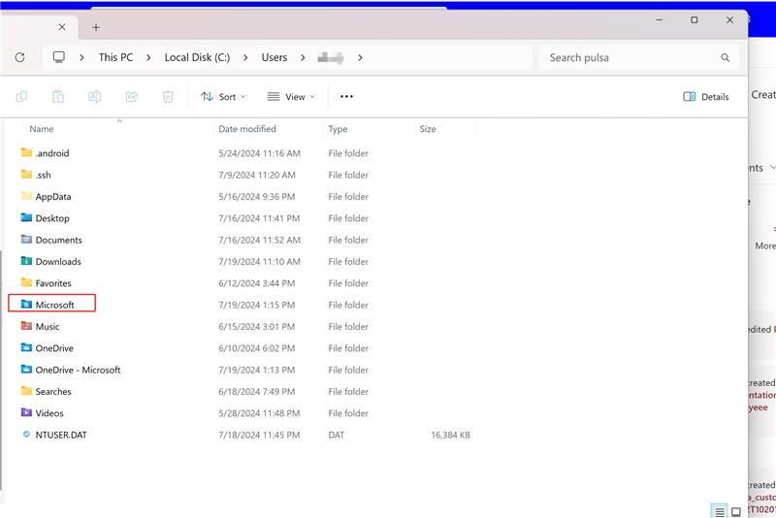776x518 pixels.
Task: Click date 7/9/2024 11:20 AM
Action: 257,176
